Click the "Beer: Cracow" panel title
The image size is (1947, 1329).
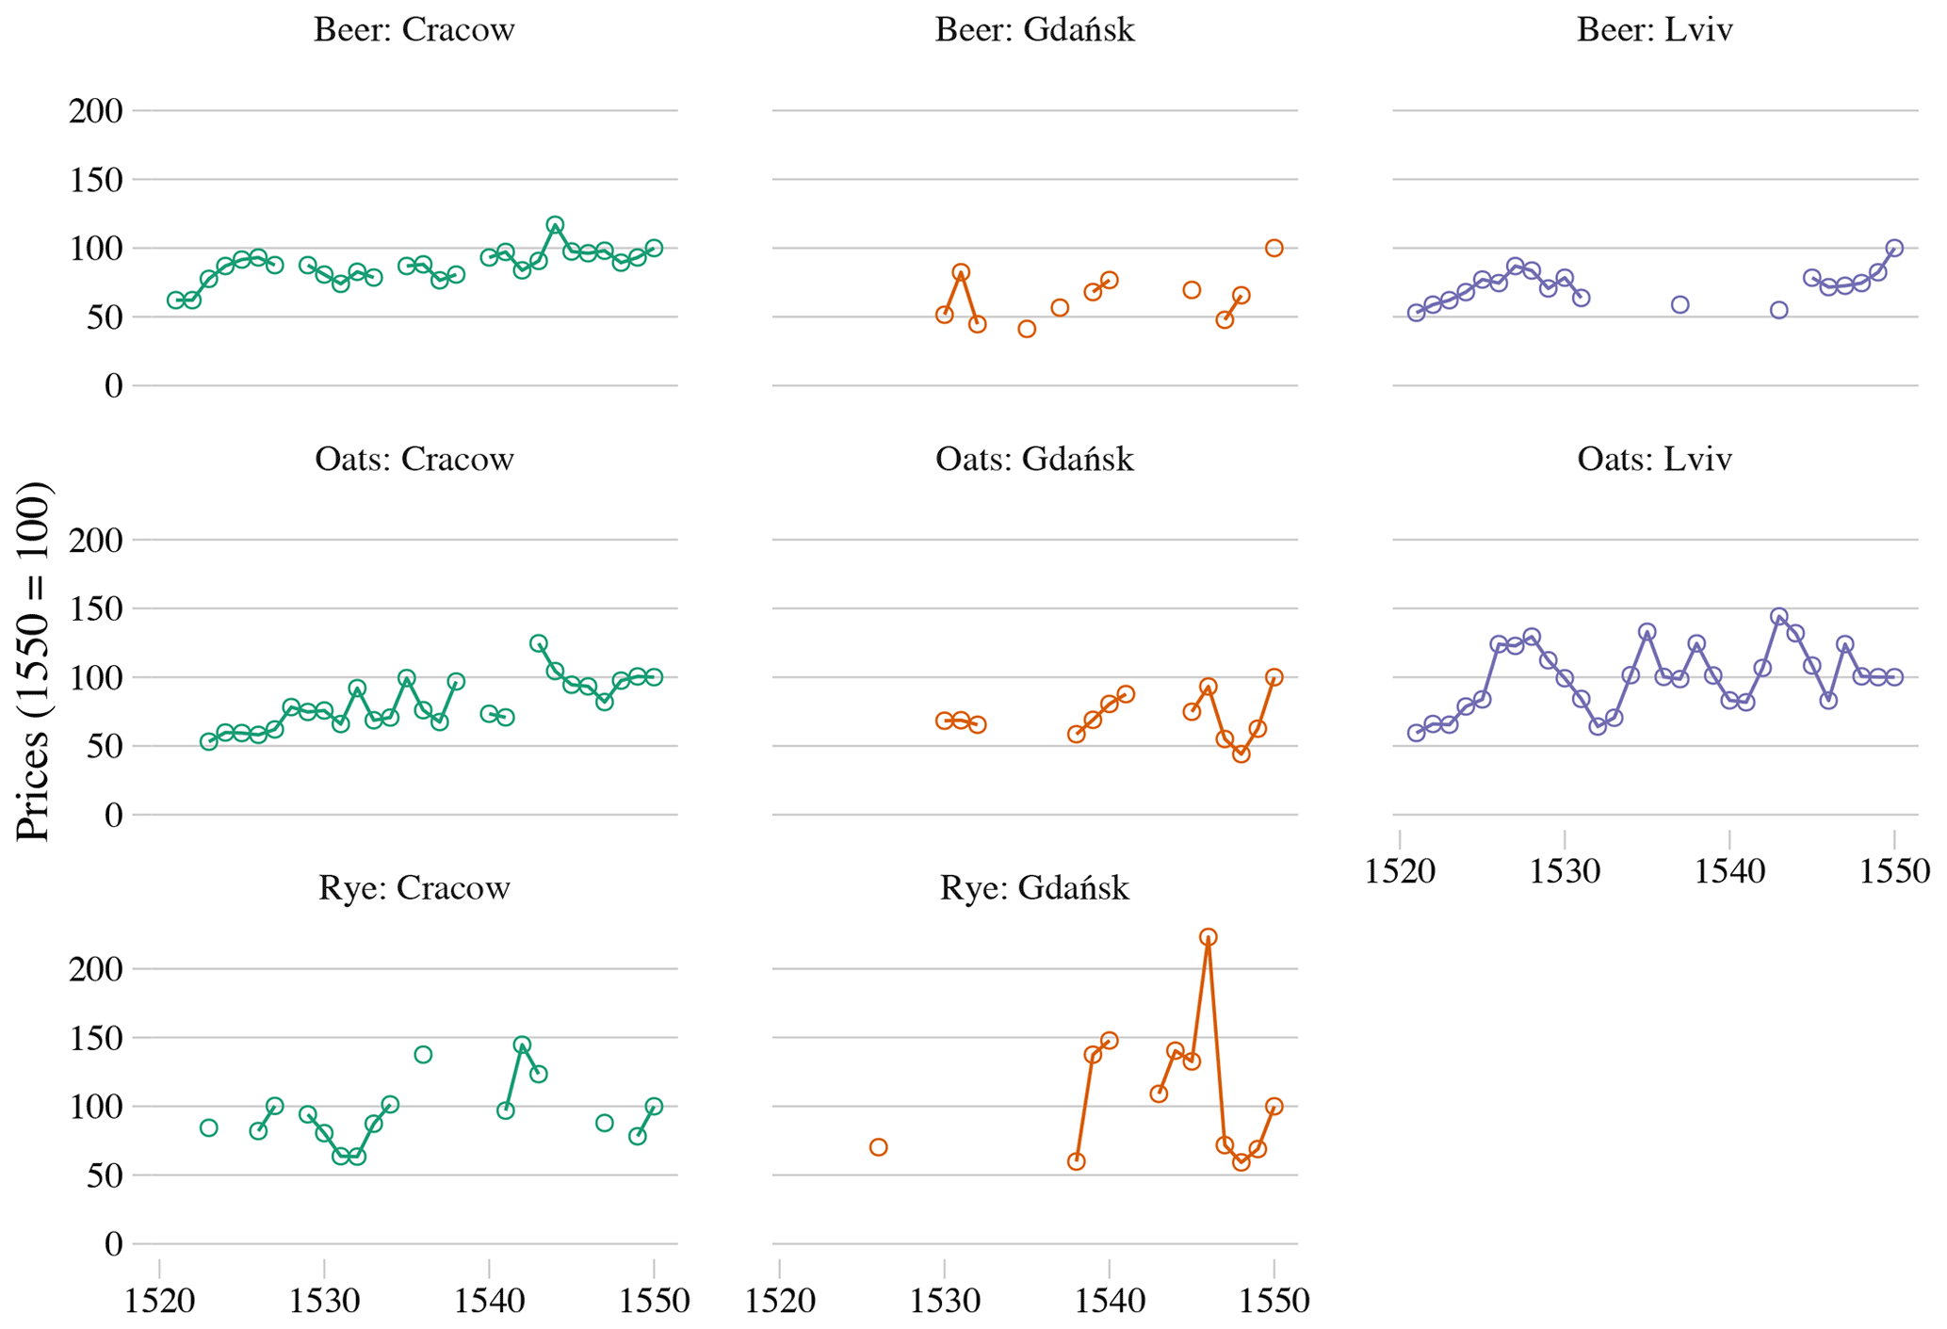point(414,30)
